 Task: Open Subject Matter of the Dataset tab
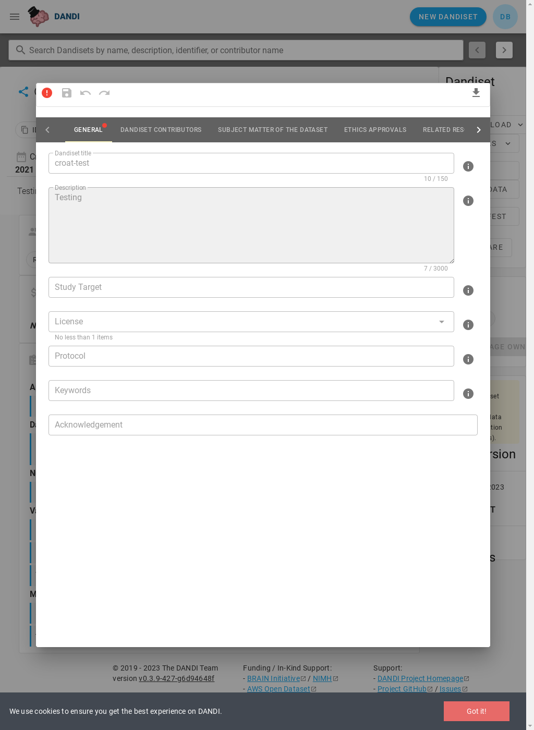[x=273, y=130]
